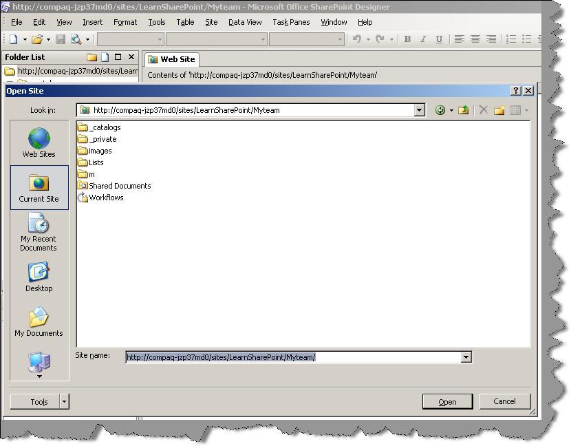Select Web Sites in places bar

(39, 142)
